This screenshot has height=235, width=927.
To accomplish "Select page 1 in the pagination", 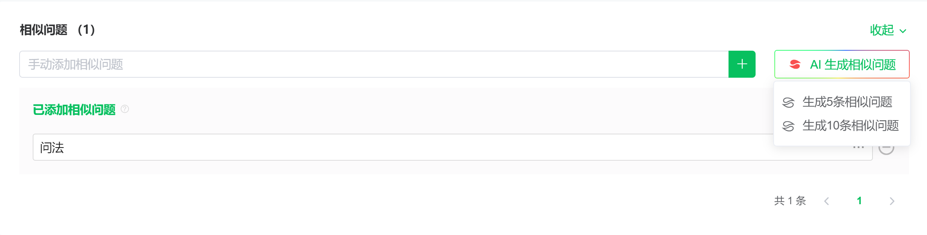I will pyautogui.click(x=859, y=201).
